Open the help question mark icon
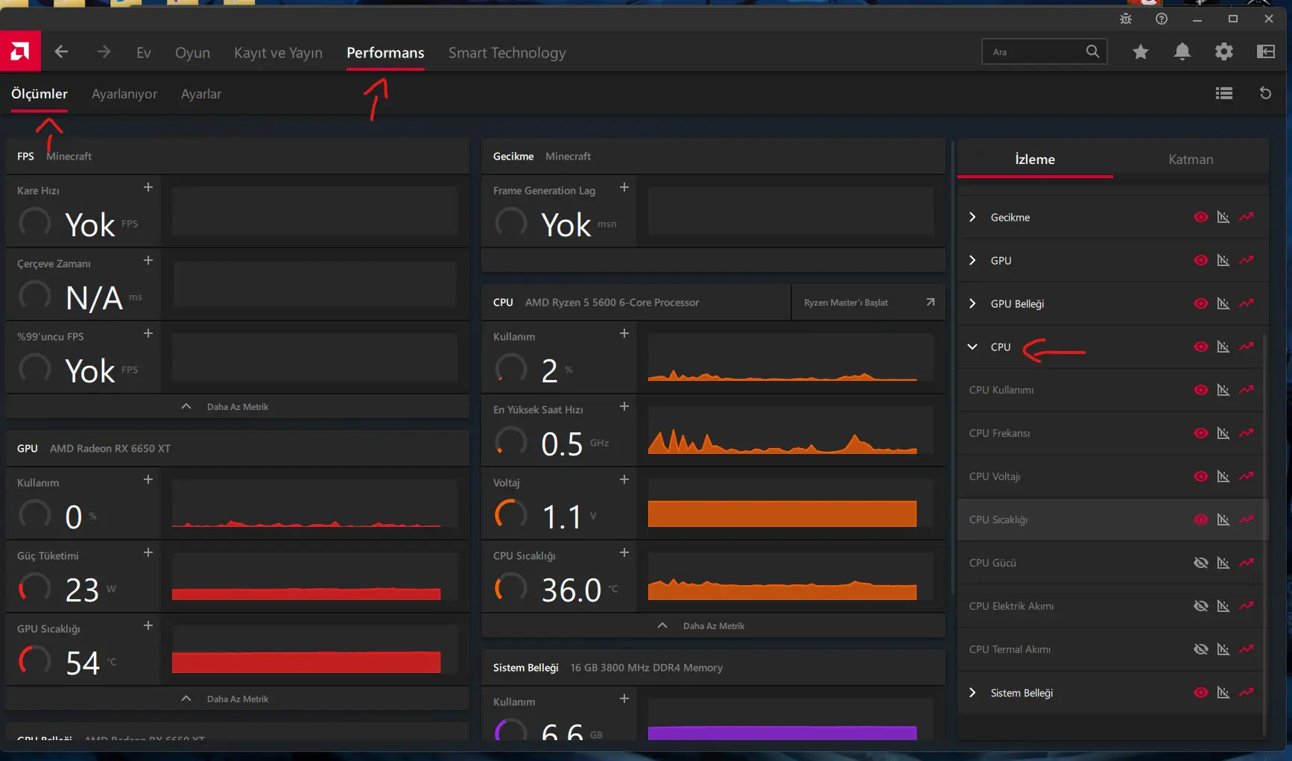Image resolution: width=1292 pixels, height=761 pixels. [1162, 19]
